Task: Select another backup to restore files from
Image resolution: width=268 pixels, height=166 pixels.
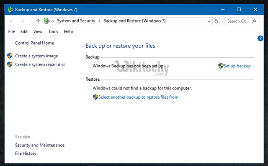Action: coord(139,97)
